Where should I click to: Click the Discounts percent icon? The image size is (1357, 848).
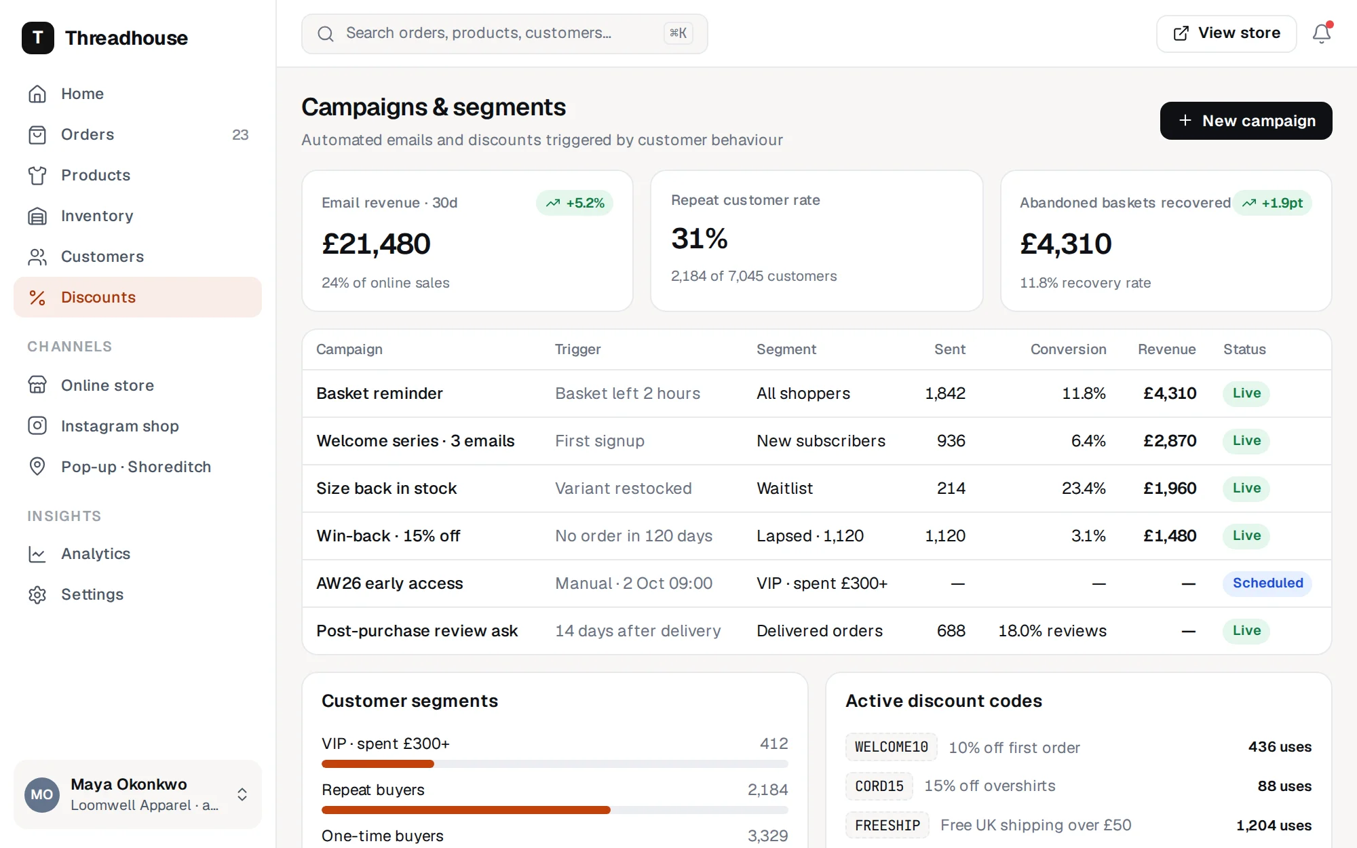(37, 297)
